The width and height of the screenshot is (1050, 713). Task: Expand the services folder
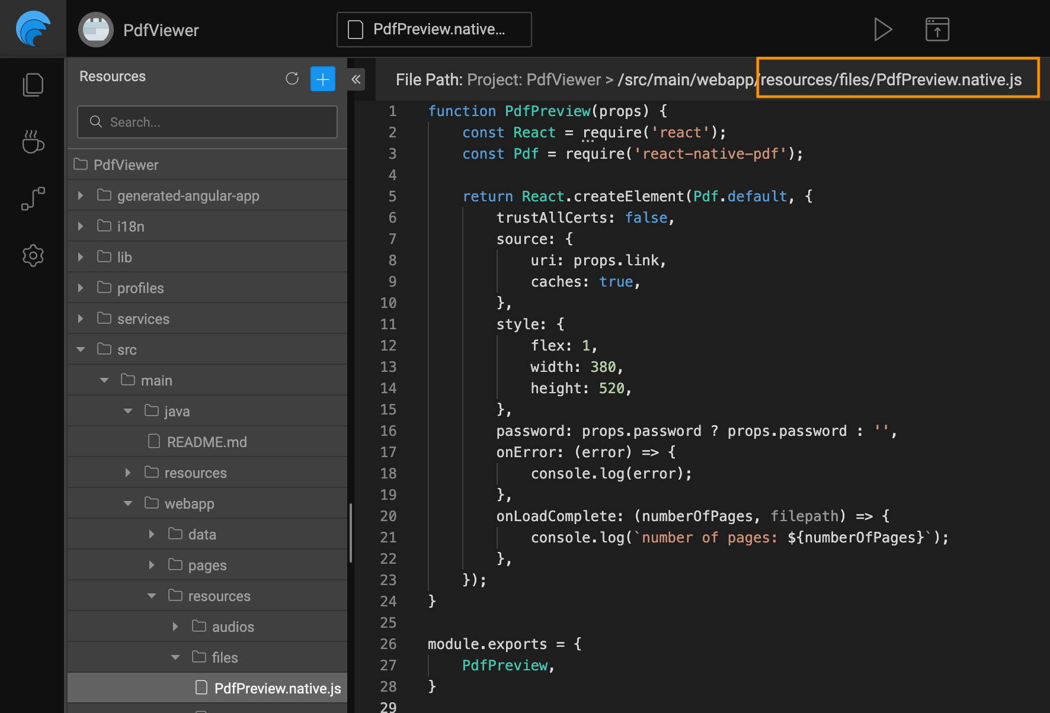81,319
